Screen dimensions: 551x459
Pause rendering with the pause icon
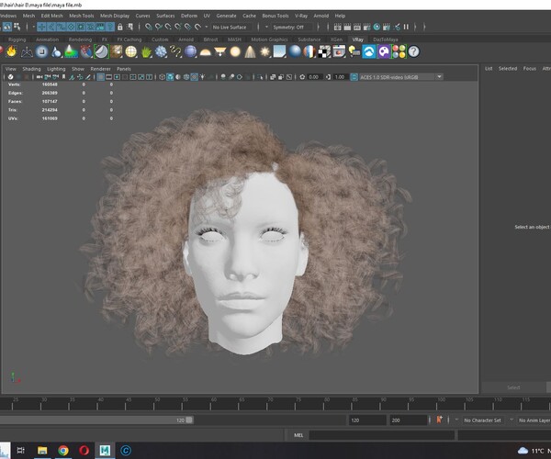click(x=406, y=27)
